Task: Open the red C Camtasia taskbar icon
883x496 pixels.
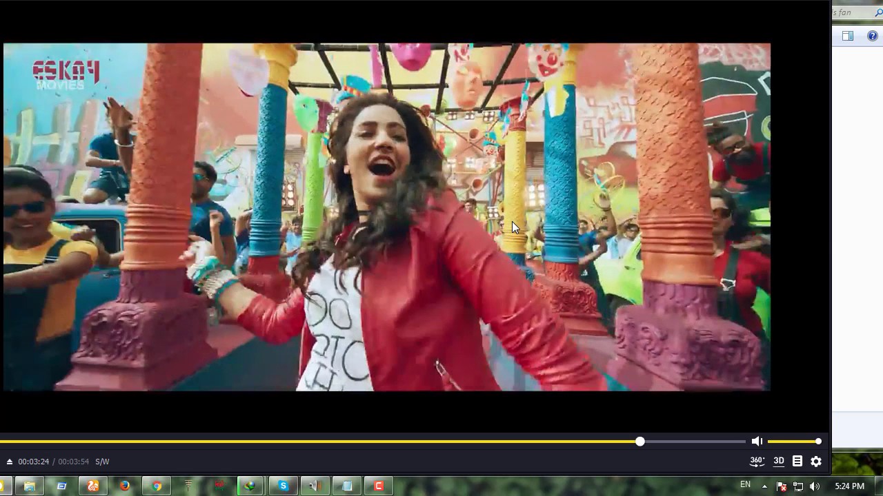Action: [379, 486]
